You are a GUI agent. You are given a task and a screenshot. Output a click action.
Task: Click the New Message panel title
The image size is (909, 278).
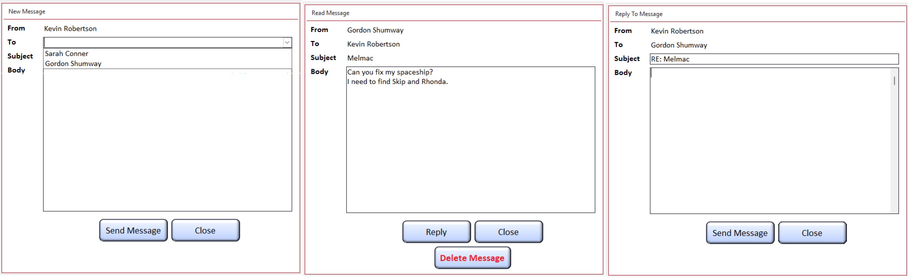[x=27, y=12]
